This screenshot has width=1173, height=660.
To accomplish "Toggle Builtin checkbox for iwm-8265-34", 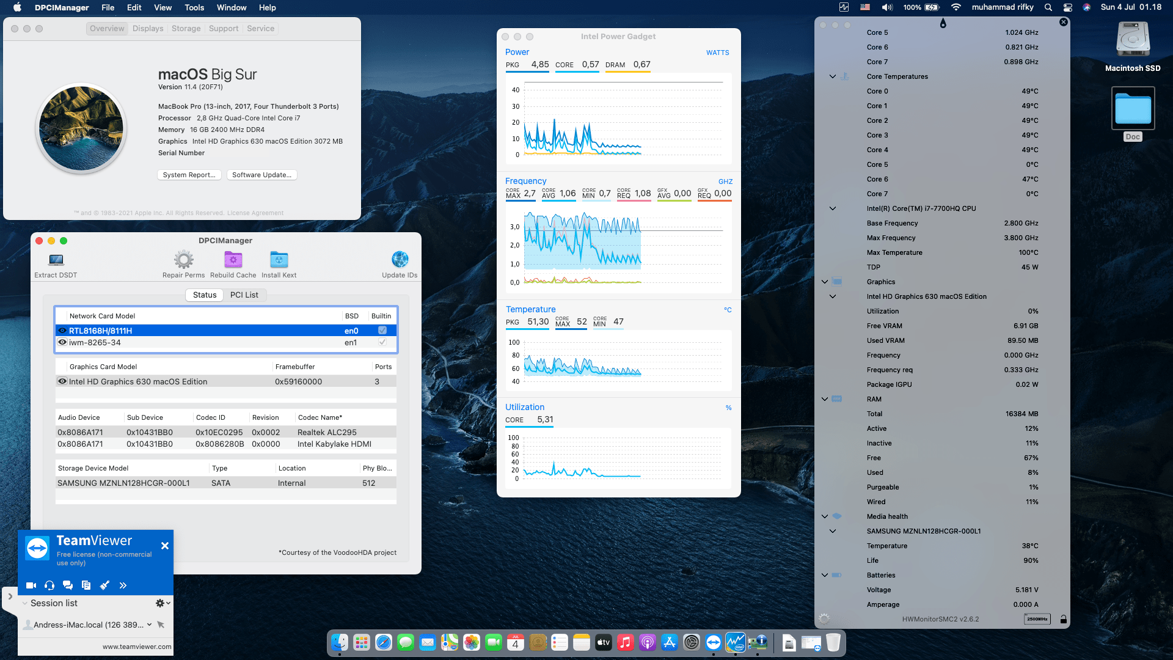I will pyautogui.click(x=382, y=342).
